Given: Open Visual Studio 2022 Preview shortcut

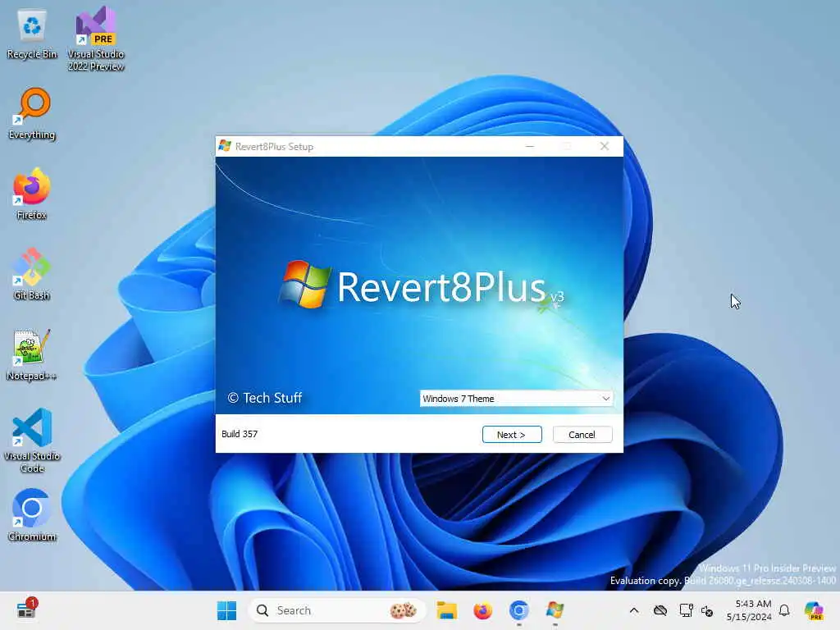Looking at the screenshot, I should [x=96, y=39].
